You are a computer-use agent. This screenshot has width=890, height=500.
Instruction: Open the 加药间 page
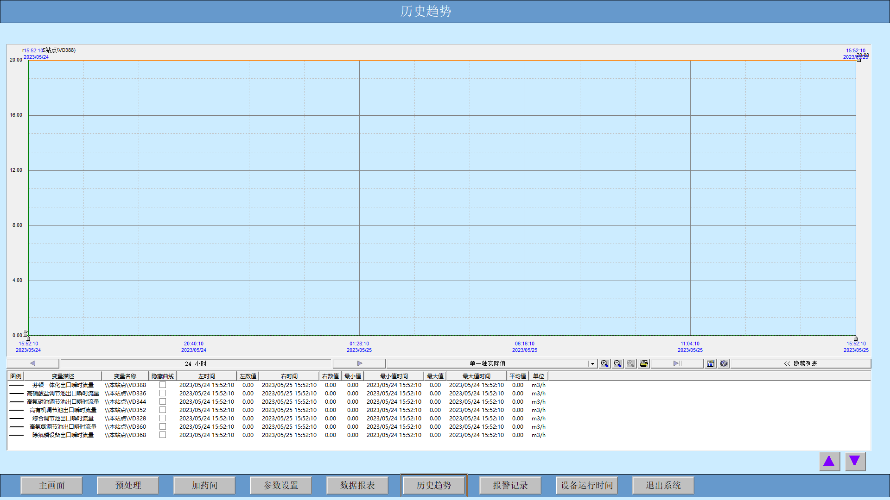click(x=204, y=485)
